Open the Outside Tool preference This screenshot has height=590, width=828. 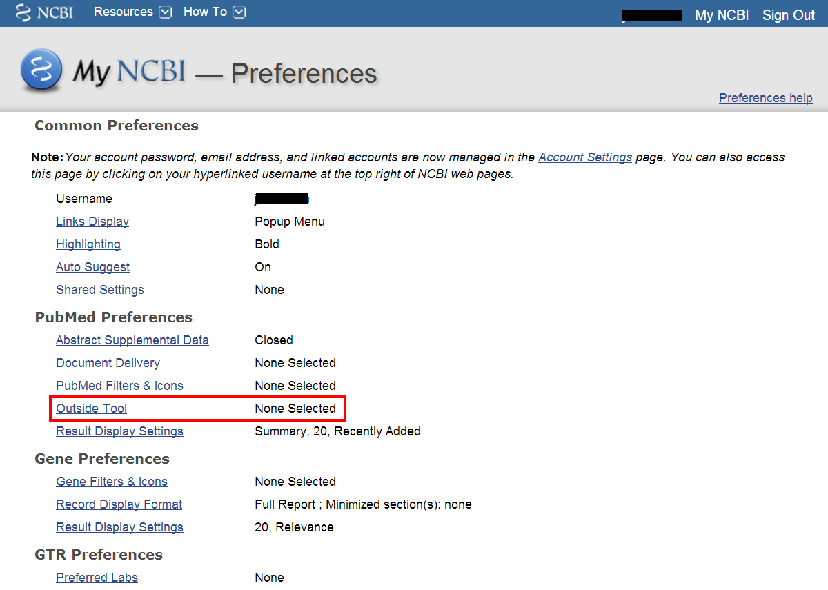[x=92, y=409]
